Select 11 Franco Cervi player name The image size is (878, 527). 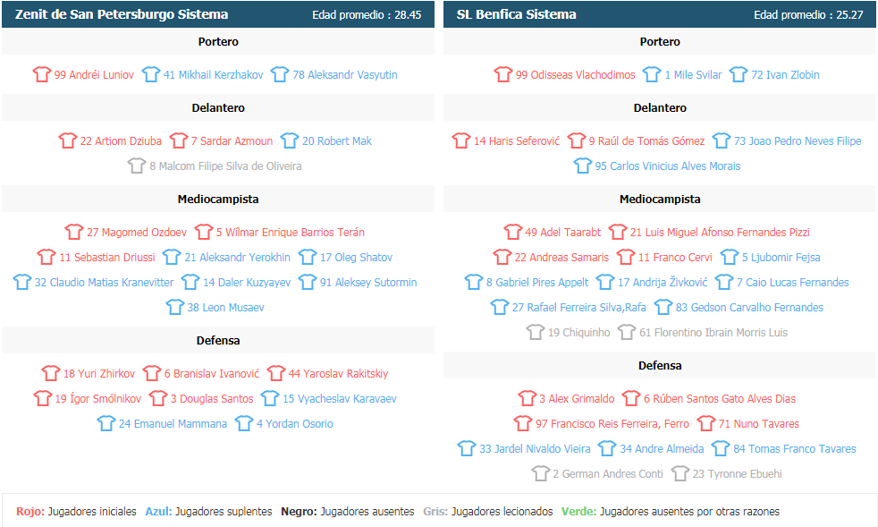point(675,258)
